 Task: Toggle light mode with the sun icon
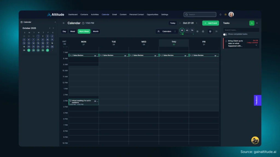(225, 14)
